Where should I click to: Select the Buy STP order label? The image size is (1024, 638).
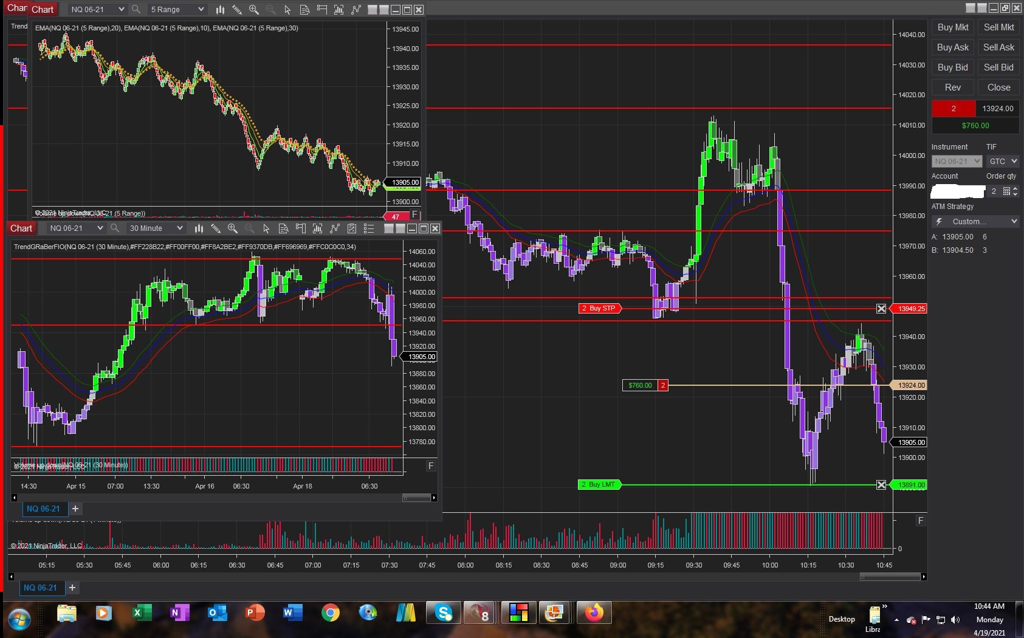(600, 309)
